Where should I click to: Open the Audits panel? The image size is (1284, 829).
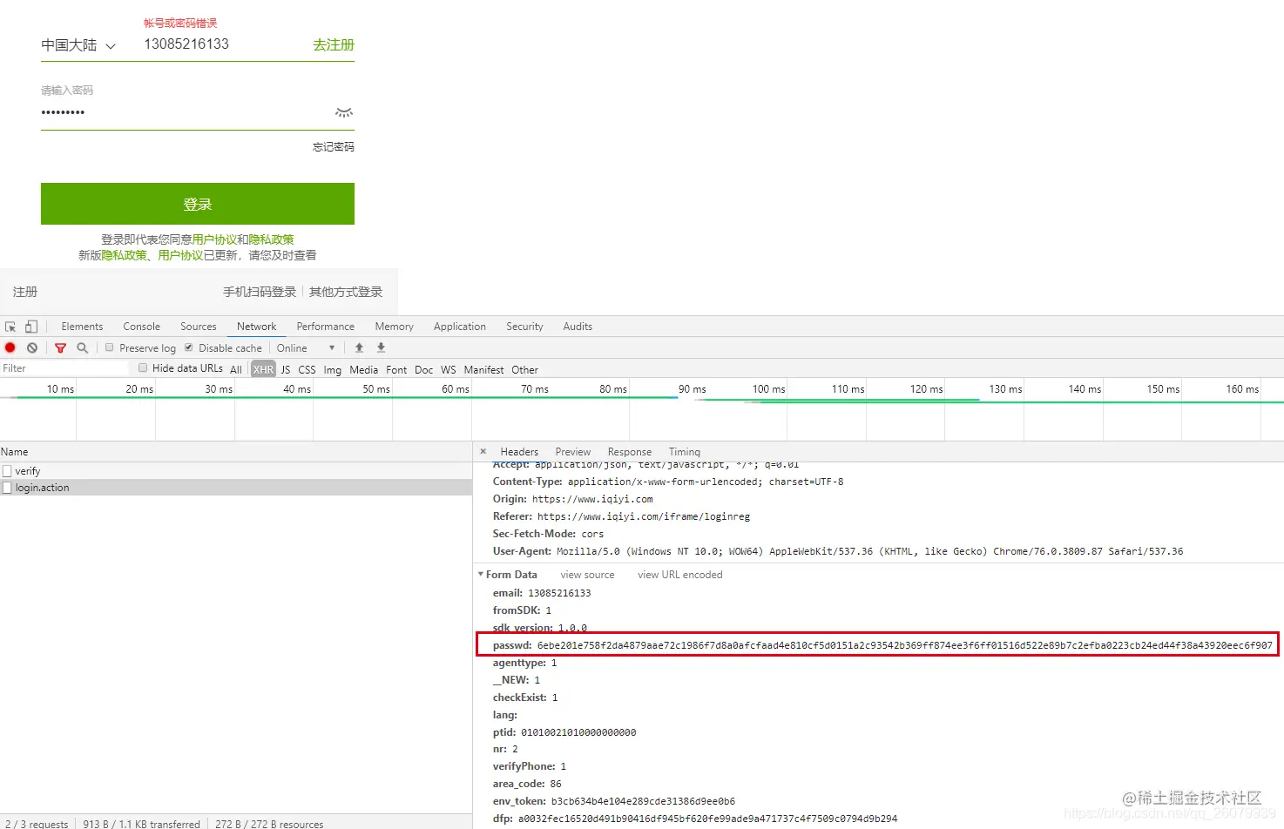pyautogui.click(x=578, y=327)
